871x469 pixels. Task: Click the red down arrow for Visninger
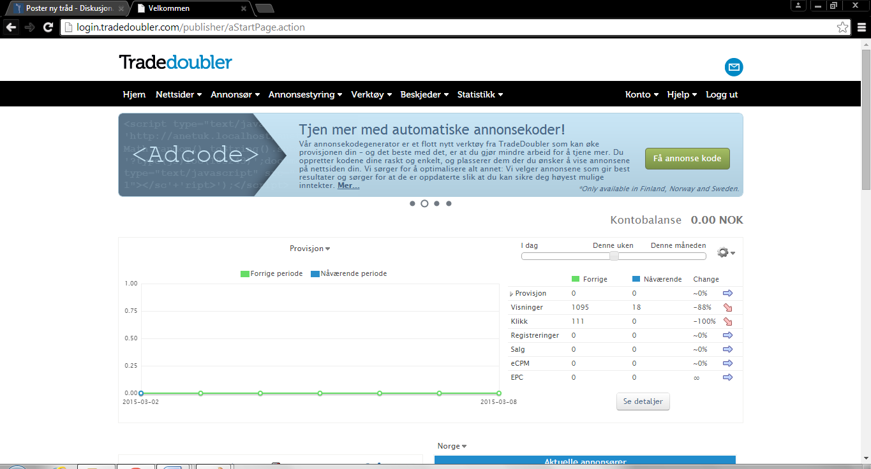pos(727,307)
